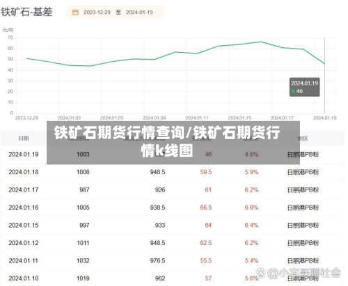
Task: Click basis value 62.5 in the 2024.01.12 row
Action: (x=206, y=243)
